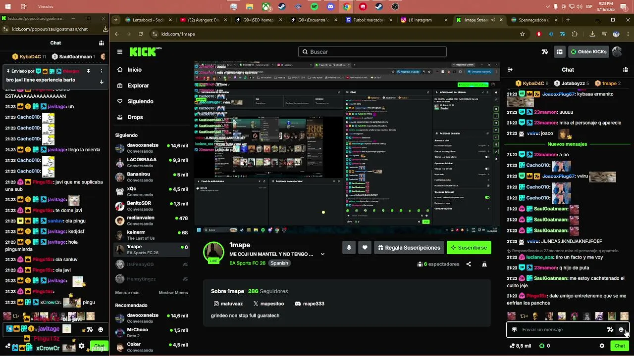Open davooxeneize channel under Siguiendo
The width and height of the screenshot is (634, 356).
[152, 148]
